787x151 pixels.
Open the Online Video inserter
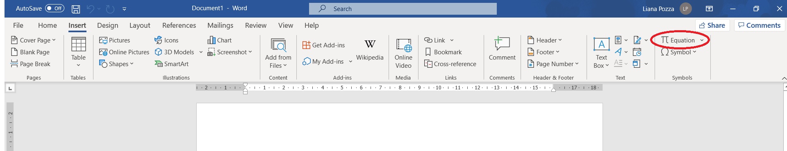coord(403,53)
